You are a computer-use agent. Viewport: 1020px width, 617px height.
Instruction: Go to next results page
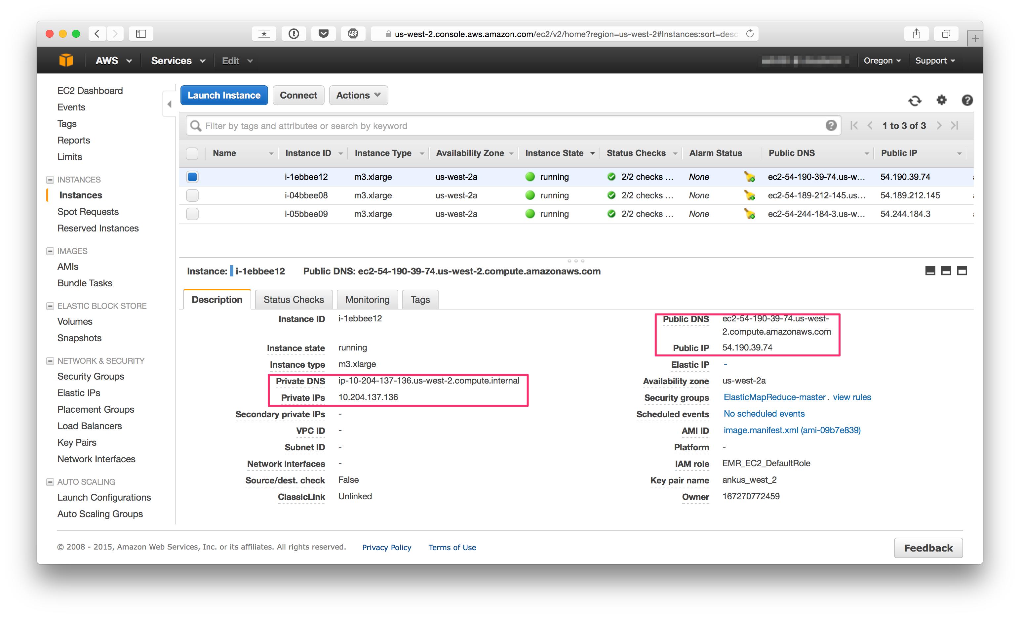tap(939, 125)
